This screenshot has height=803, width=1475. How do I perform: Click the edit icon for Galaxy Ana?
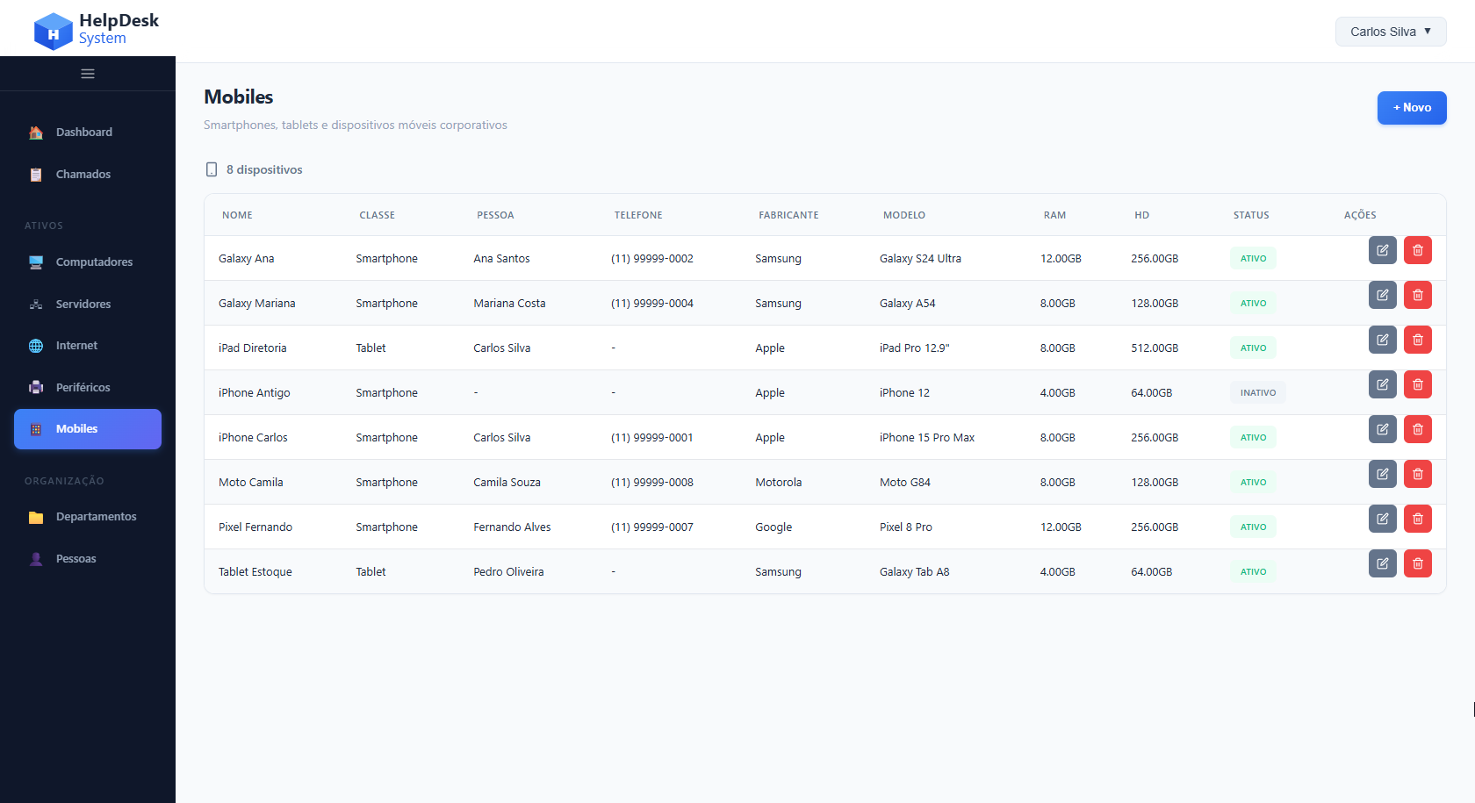[1382, 251]
